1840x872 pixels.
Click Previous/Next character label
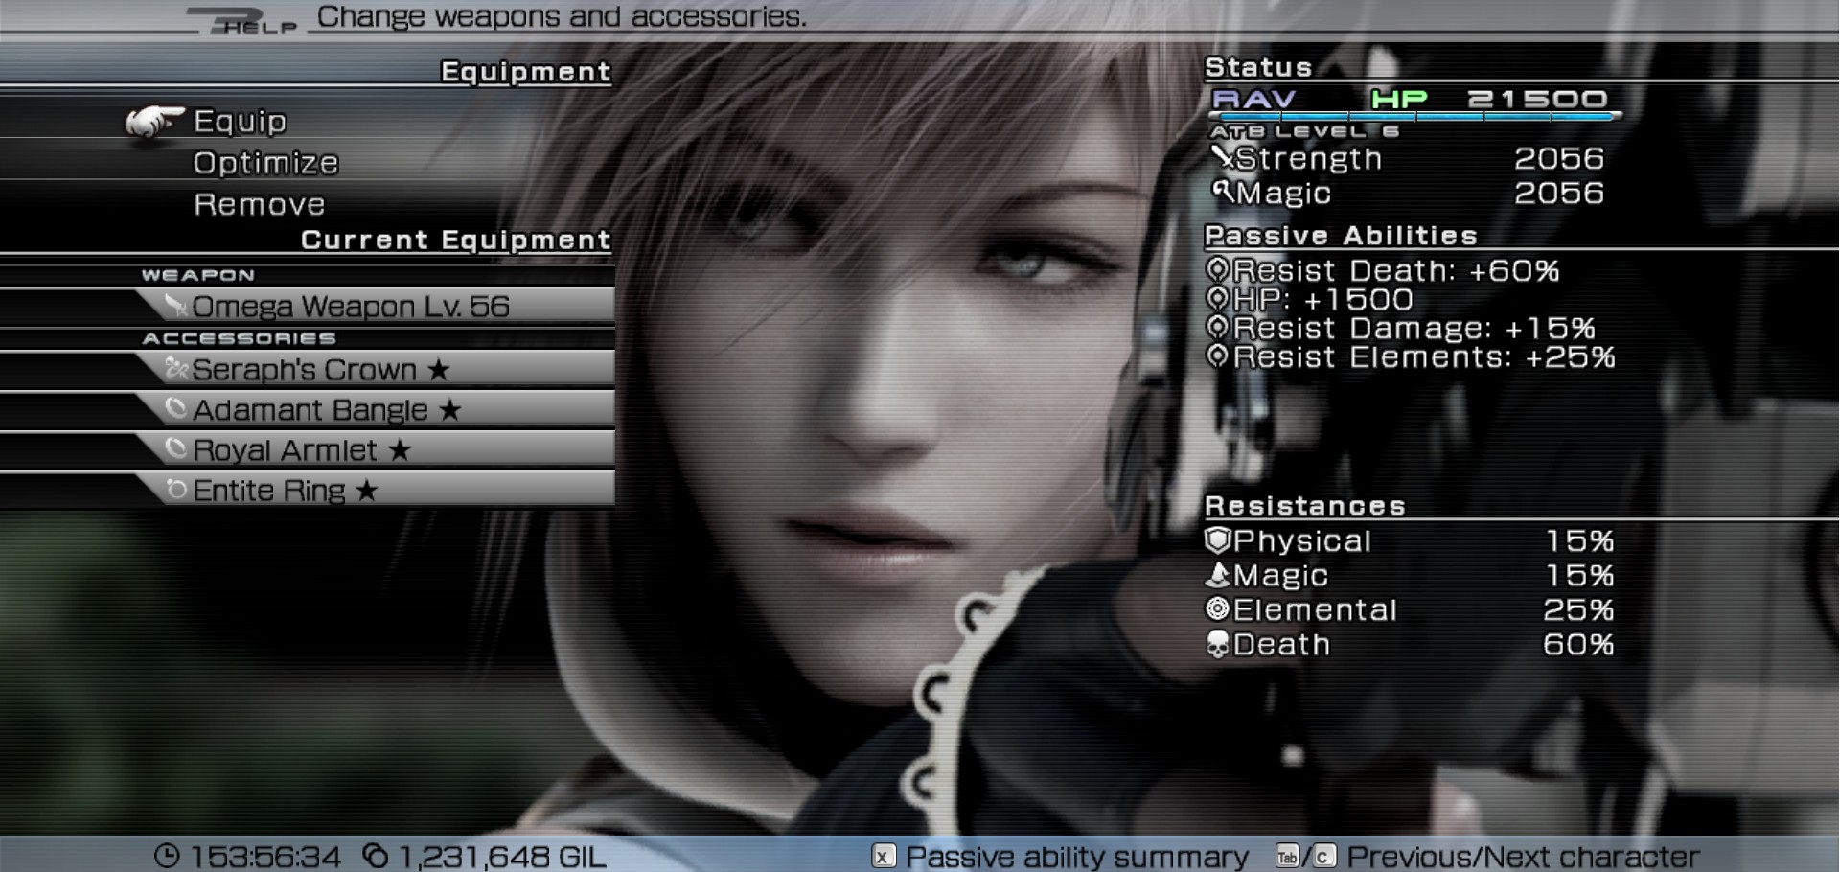[x=1522, y=856]
